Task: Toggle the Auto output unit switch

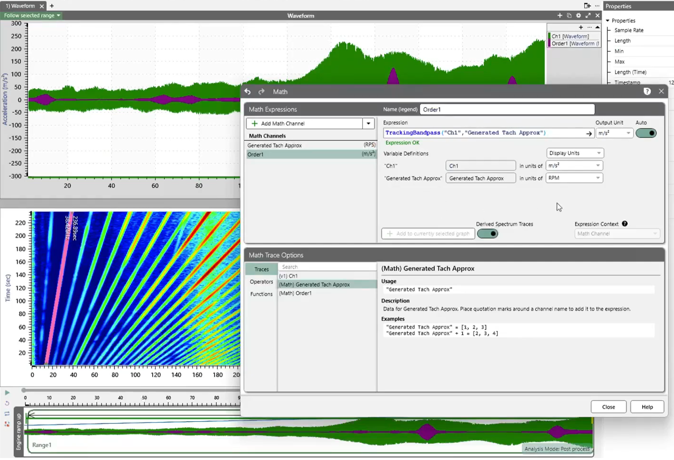Action: pos(646,133)
